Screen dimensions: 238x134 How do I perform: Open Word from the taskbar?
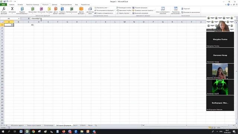pyautogui.click(x=21, y=131)
